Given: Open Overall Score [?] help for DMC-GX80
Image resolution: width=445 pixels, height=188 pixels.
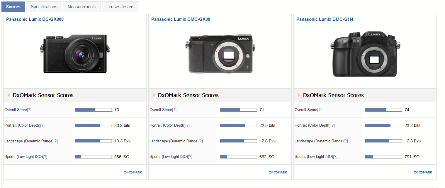Looking at the screenshot, I should point(174,110).
